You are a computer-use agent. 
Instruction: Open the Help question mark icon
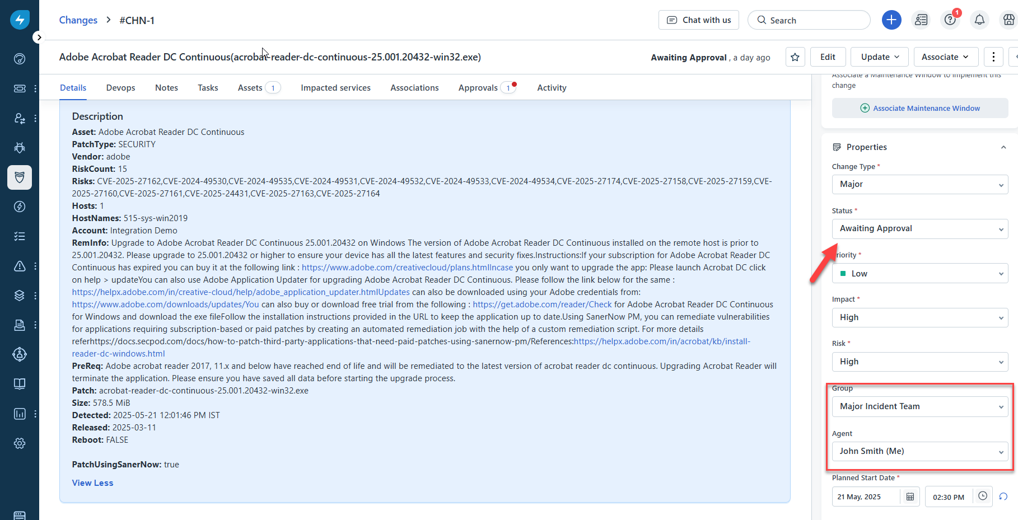tap(950, 20)
